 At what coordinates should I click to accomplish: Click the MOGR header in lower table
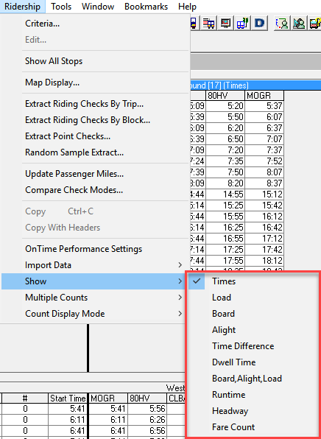point(107,398)
